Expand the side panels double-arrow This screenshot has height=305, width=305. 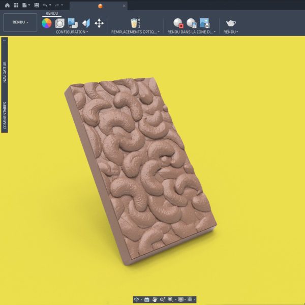click(x=4, y=41)
